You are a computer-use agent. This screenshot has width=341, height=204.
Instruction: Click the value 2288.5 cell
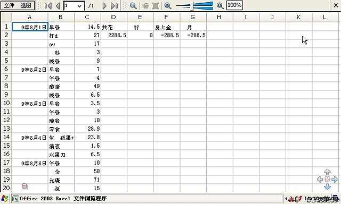pyautogui.click(x=114, y=36)
